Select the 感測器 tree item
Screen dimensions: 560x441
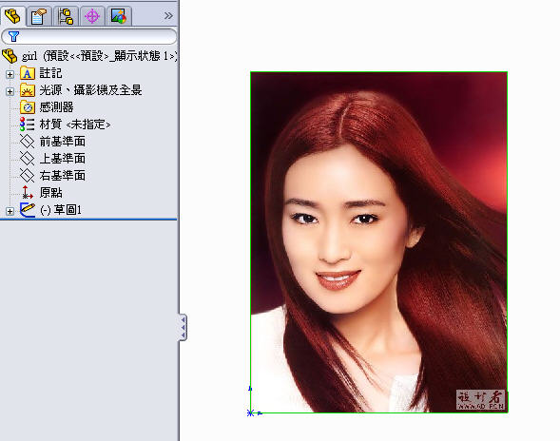[x=56, y=107]
